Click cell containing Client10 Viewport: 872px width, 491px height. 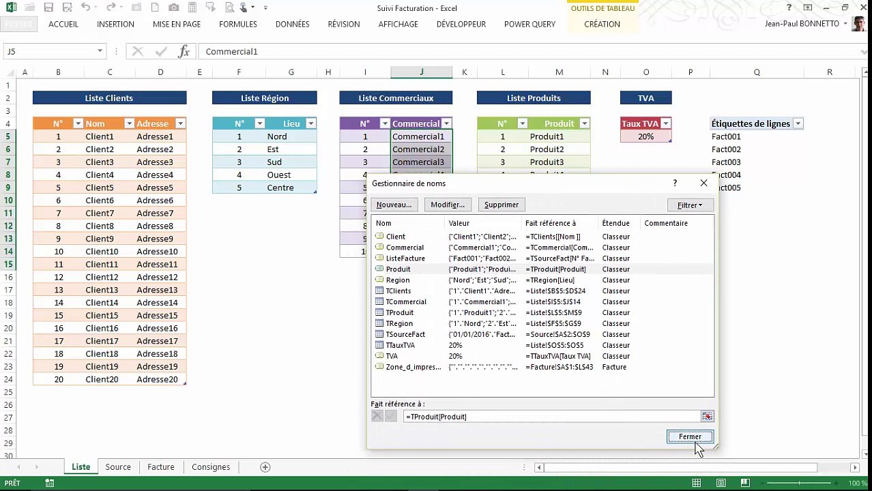point(109,252)
